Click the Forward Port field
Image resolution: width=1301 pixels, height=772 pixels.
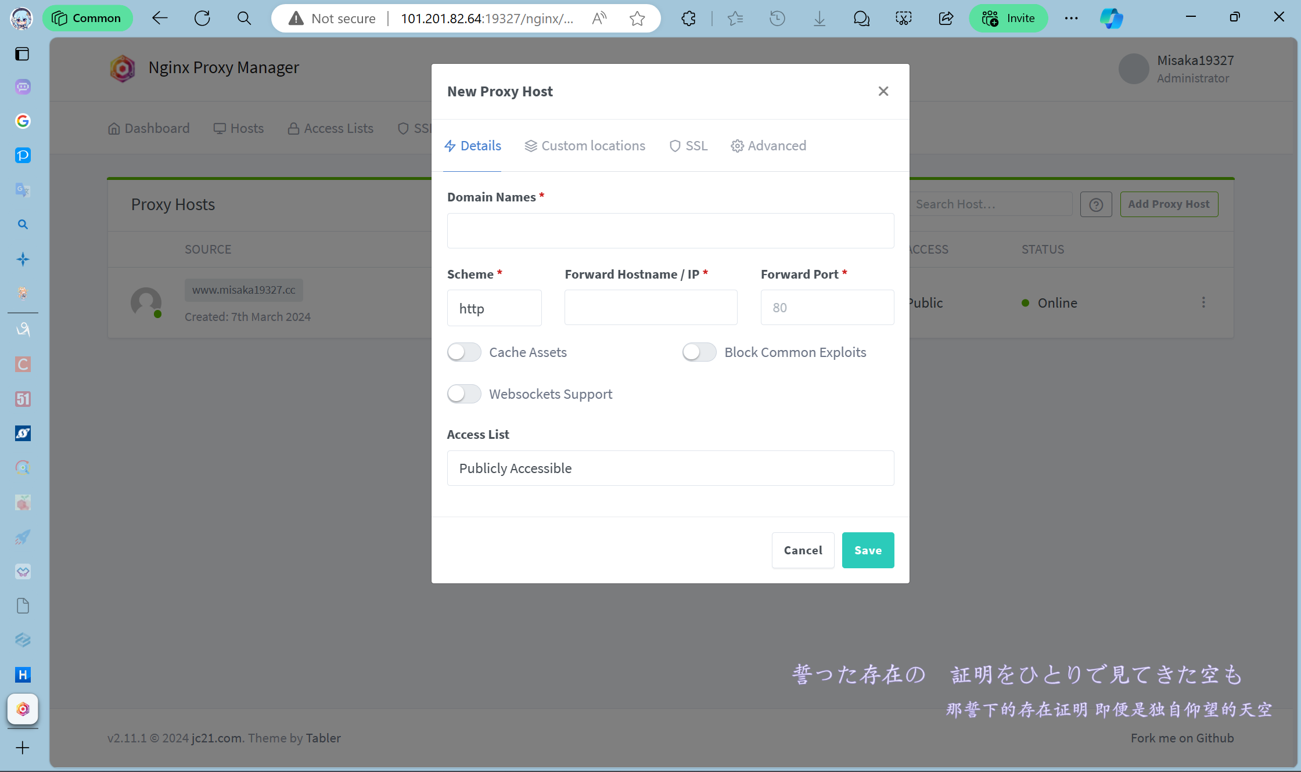827,308
